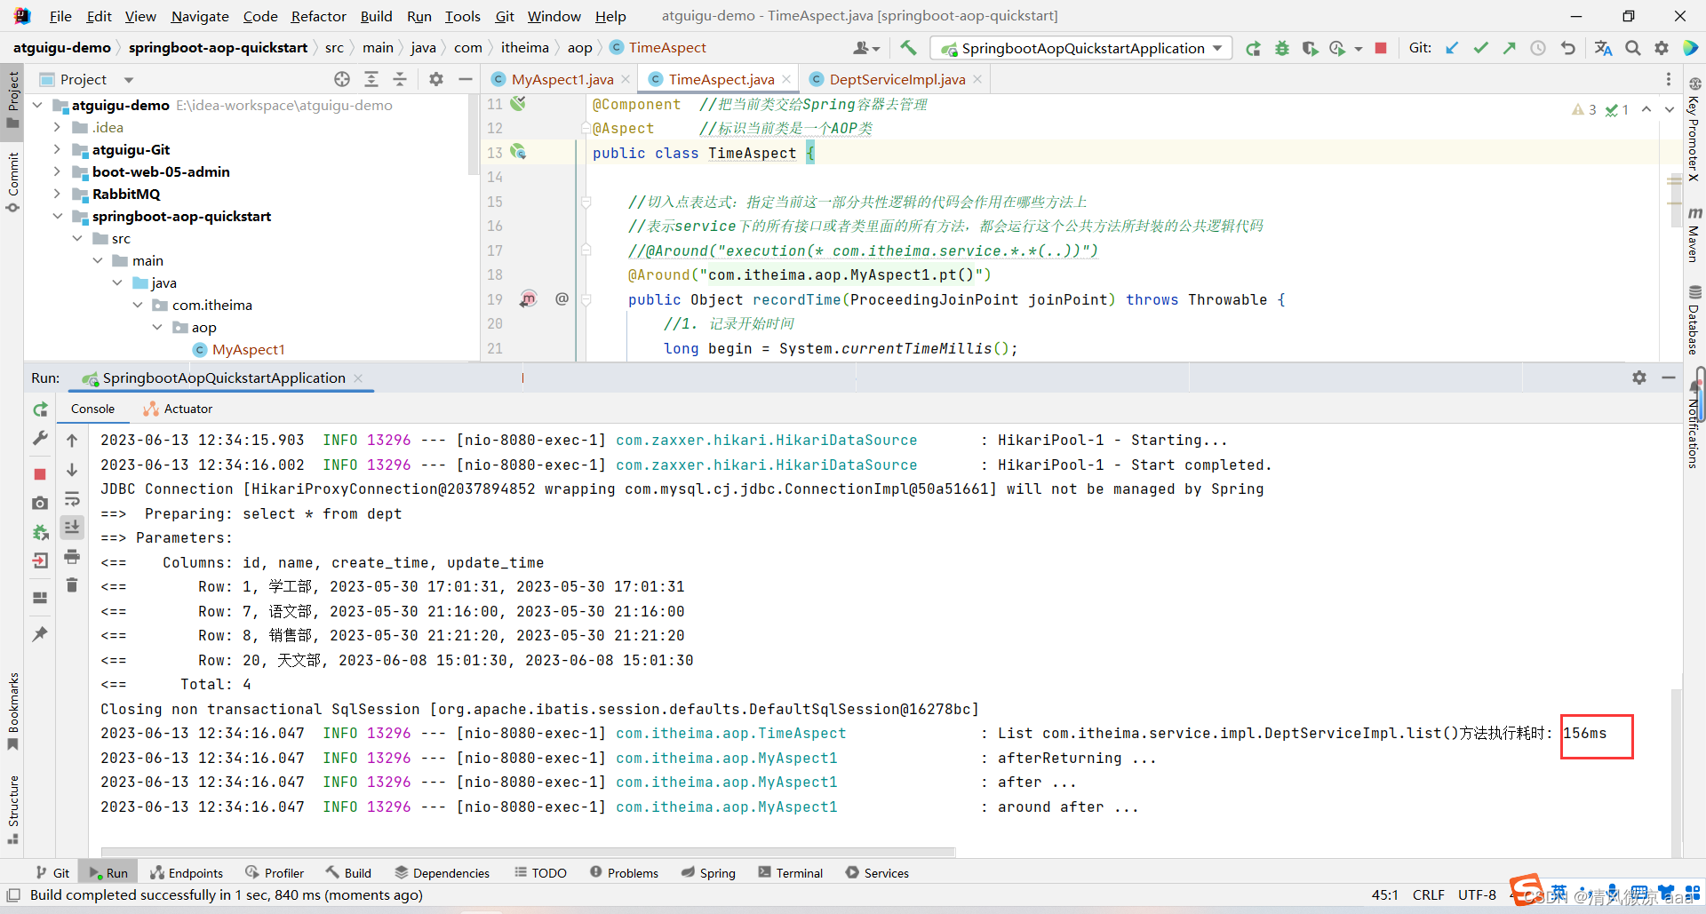The width and height of the screenshot is (1706, 914).
Task: Expand the .idea folder
Action: point(58,127)
